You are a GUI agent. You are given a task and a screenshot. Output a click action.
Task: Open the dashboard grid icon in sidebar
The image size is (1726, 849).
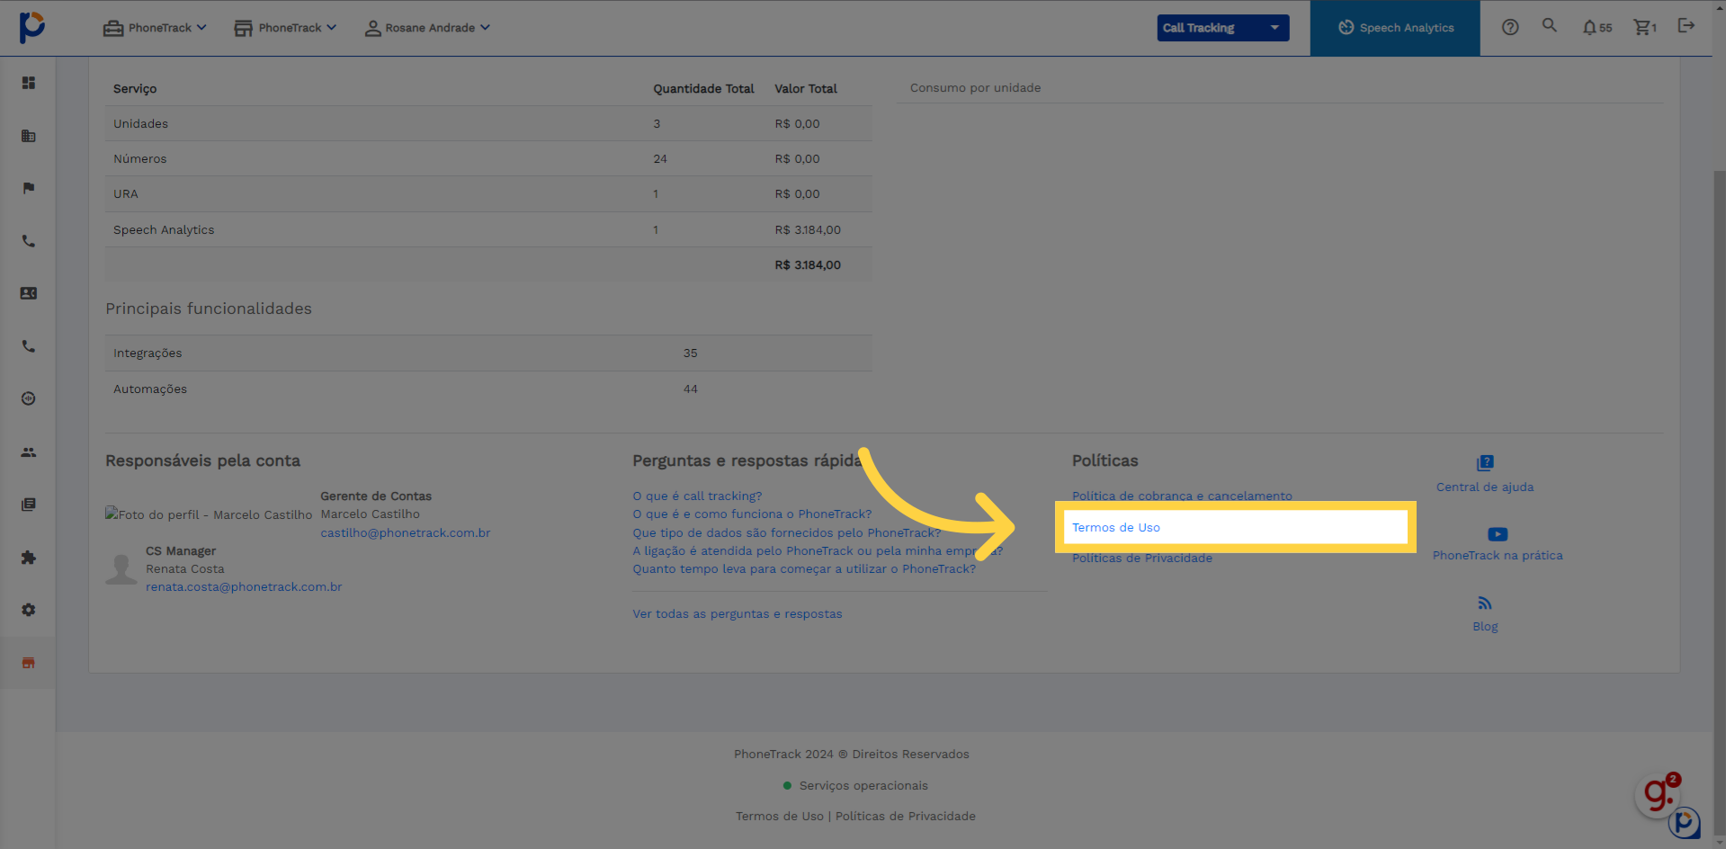(x=29, y=83)
